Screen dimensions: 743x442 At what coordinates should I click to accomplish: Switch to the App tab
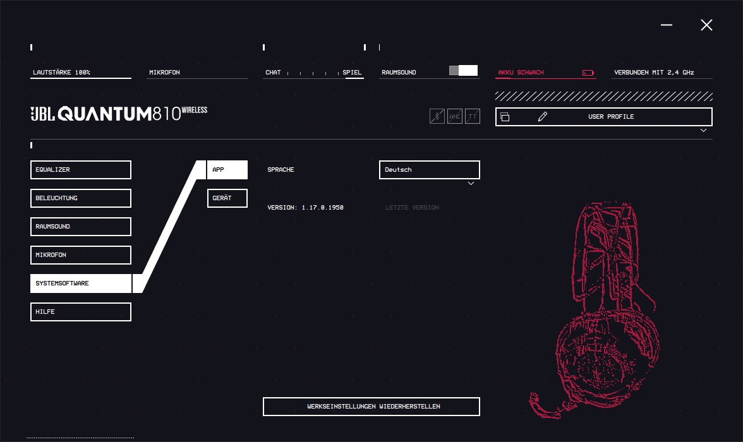click(x=227, y=170)
